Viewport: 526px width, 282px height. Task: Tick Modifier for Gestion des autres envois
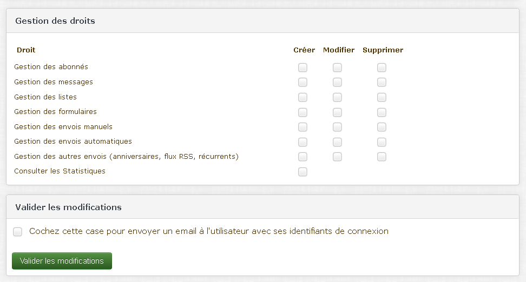click(x=337, y=157)
